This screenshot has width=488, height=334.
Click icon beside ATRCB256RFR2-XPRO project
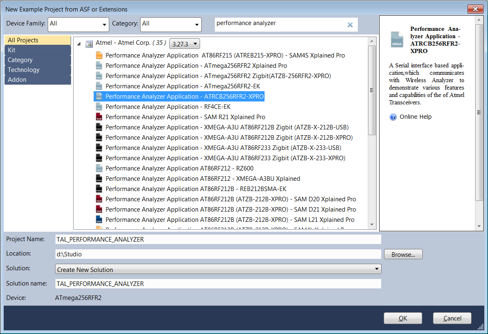(99, 97)
